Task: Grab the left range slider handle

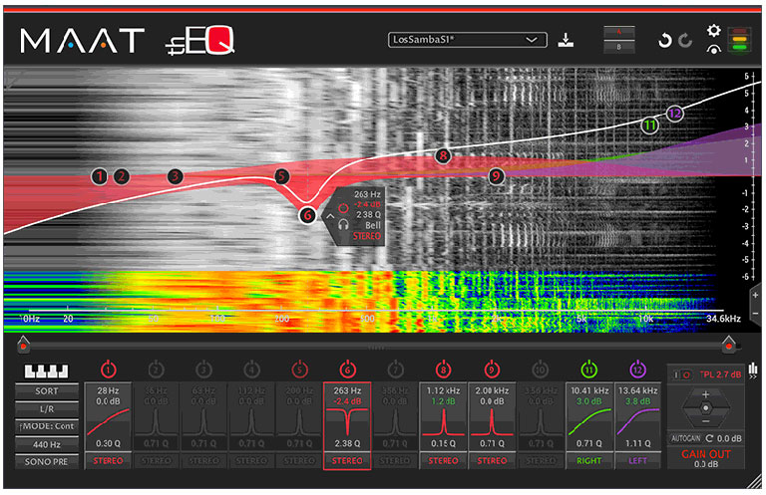Action: (23, 345)
